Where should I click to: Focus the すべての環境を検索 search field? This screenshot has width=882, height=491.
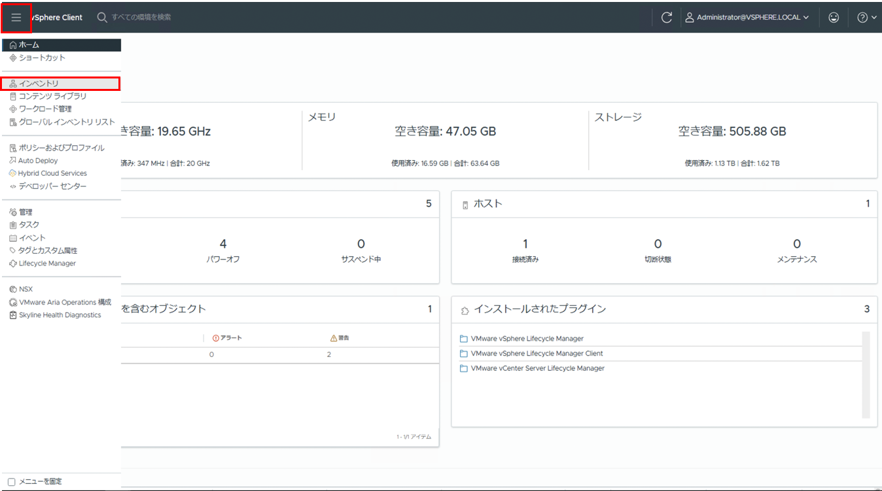(141, 18)
